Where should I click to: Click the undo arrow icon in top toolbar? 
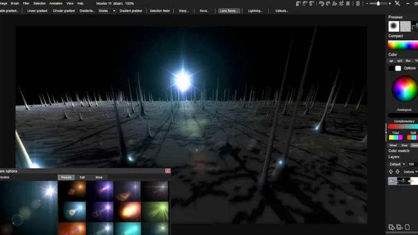point(321,4)
